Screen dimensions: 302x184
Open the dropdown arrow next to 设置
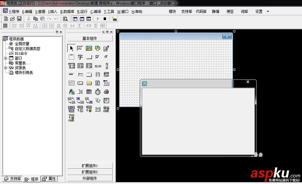(x=268, y=11)
